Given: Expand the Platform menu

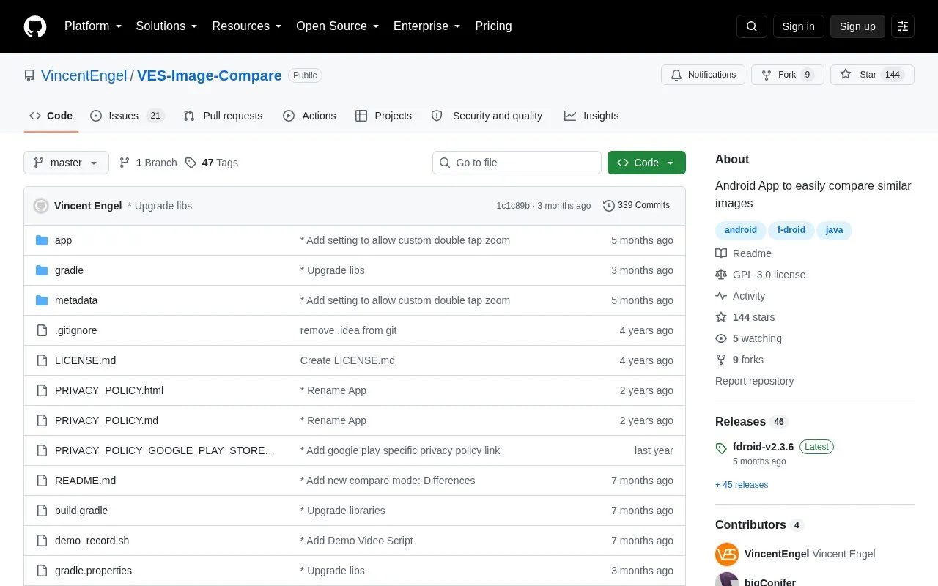Looking at the screenshot, I should pyautogui.click(x=92, y=26).
